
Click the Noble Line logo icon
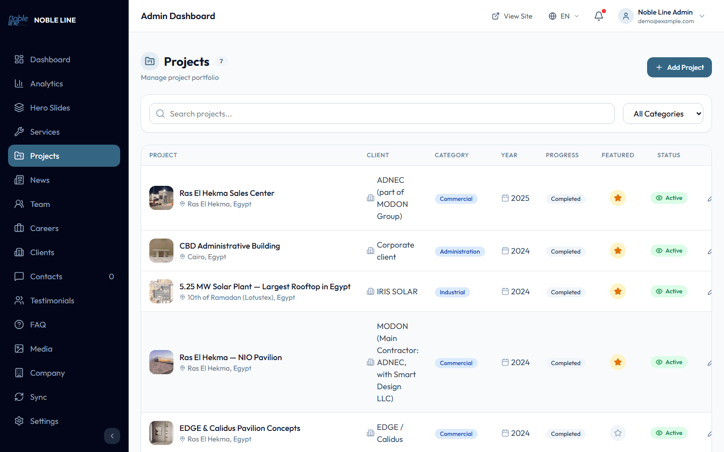[18, 20]
